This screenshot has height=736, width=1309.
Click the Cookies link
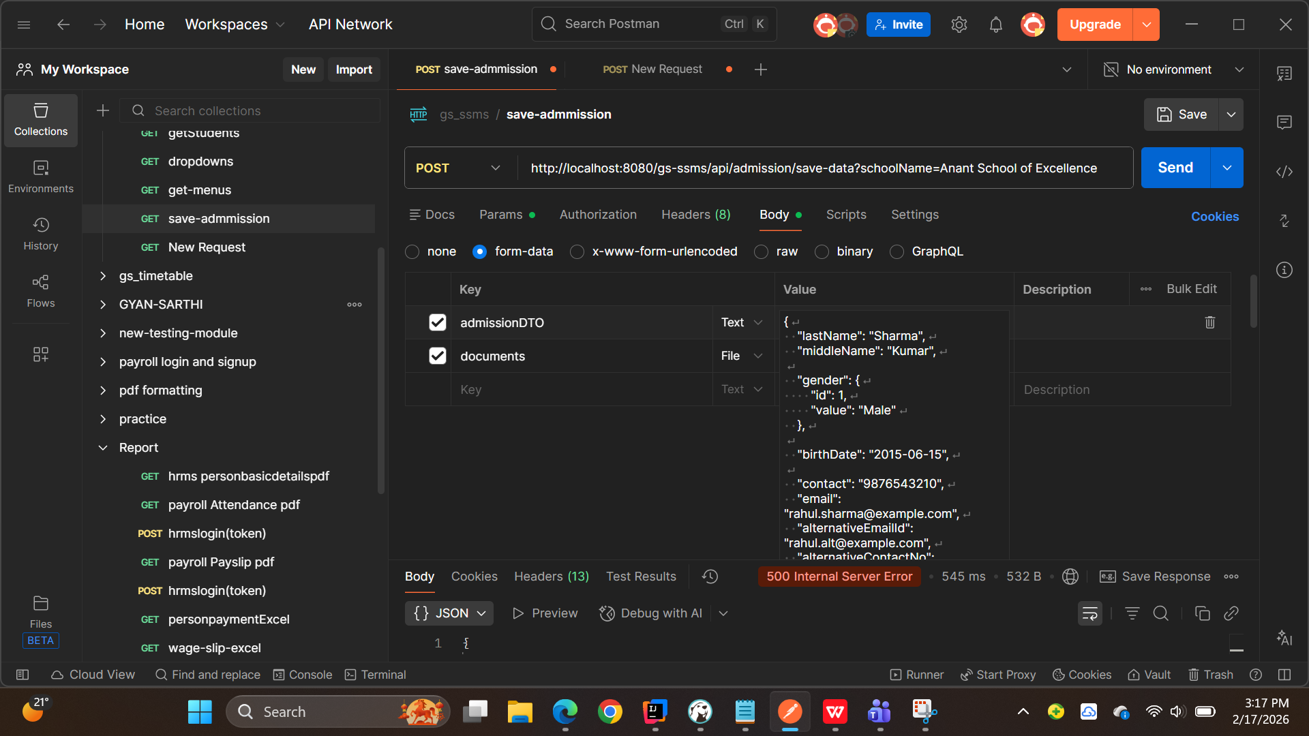click(x=1214, y=217)
